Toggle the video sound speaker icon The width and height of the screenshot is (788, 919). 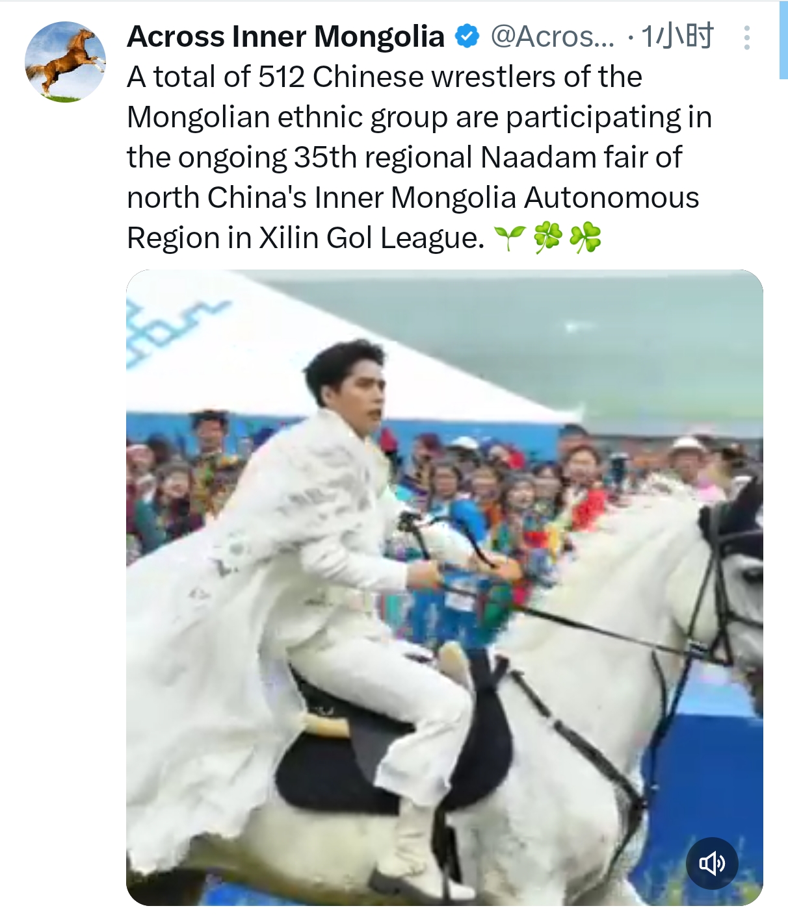click(712, 863)
